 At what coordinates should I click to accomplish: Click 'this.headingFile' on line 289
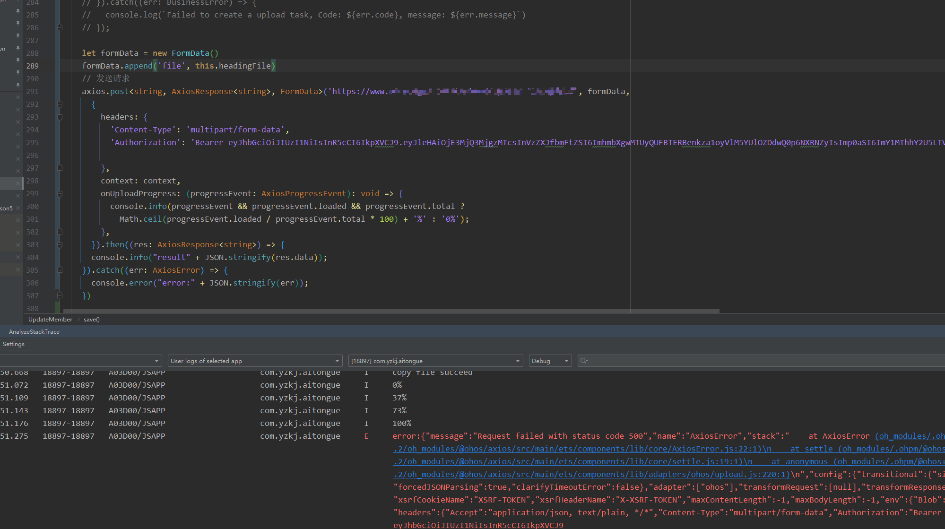click(233, 66)
